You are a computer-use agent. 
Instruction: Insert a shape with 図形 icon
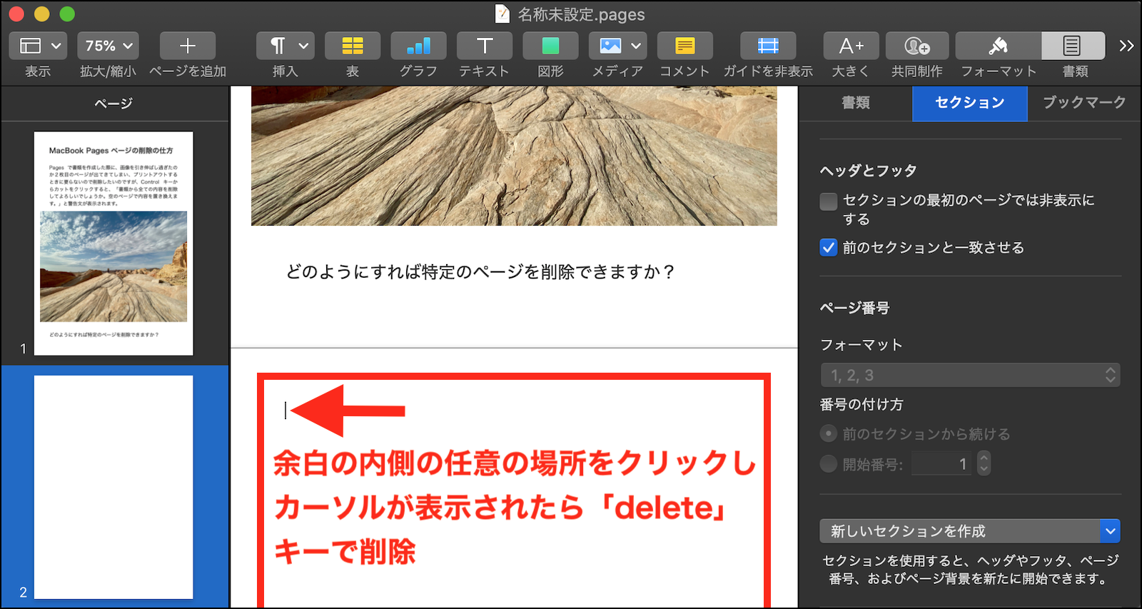tap(550, 46)
